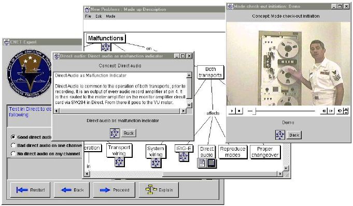Click the Explain button
Viewport: 353px width, 206px height.
click(x=159, y=190)
